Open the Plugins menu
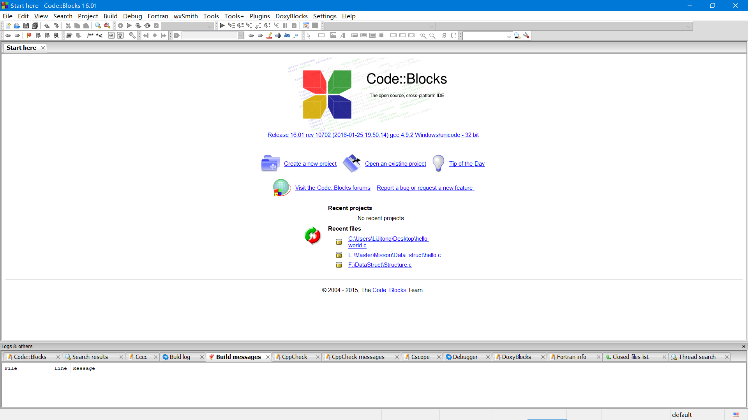The image size is (748, 420). pos(259,16)
